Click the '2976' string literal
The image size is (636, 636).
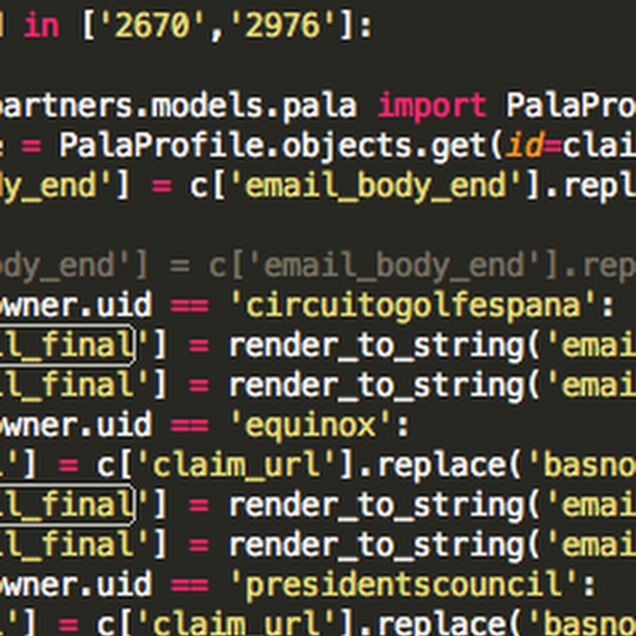click(x=278, y=26)
